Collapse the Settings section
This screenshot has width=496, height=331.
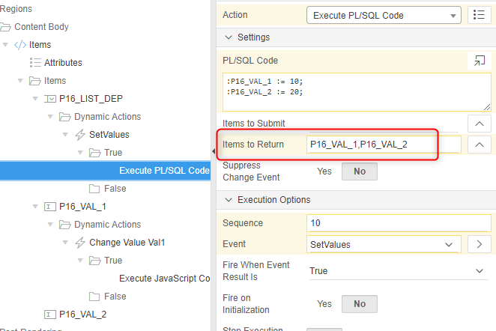[229, 37]
